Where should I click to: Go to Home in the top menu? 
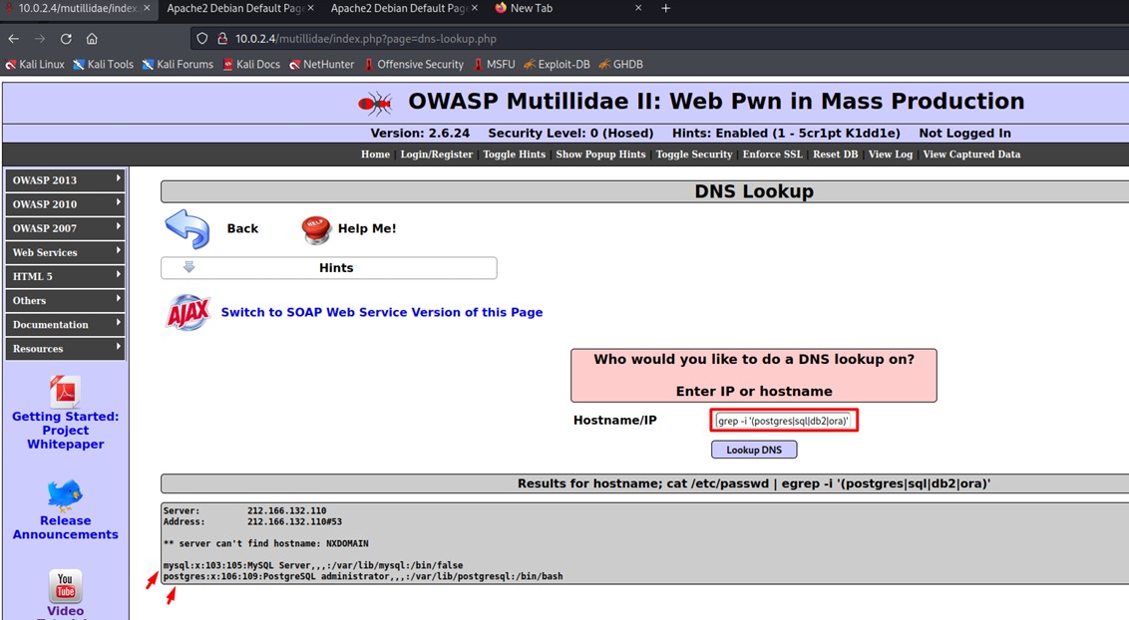pyautogui.click(x=375, y=155)
